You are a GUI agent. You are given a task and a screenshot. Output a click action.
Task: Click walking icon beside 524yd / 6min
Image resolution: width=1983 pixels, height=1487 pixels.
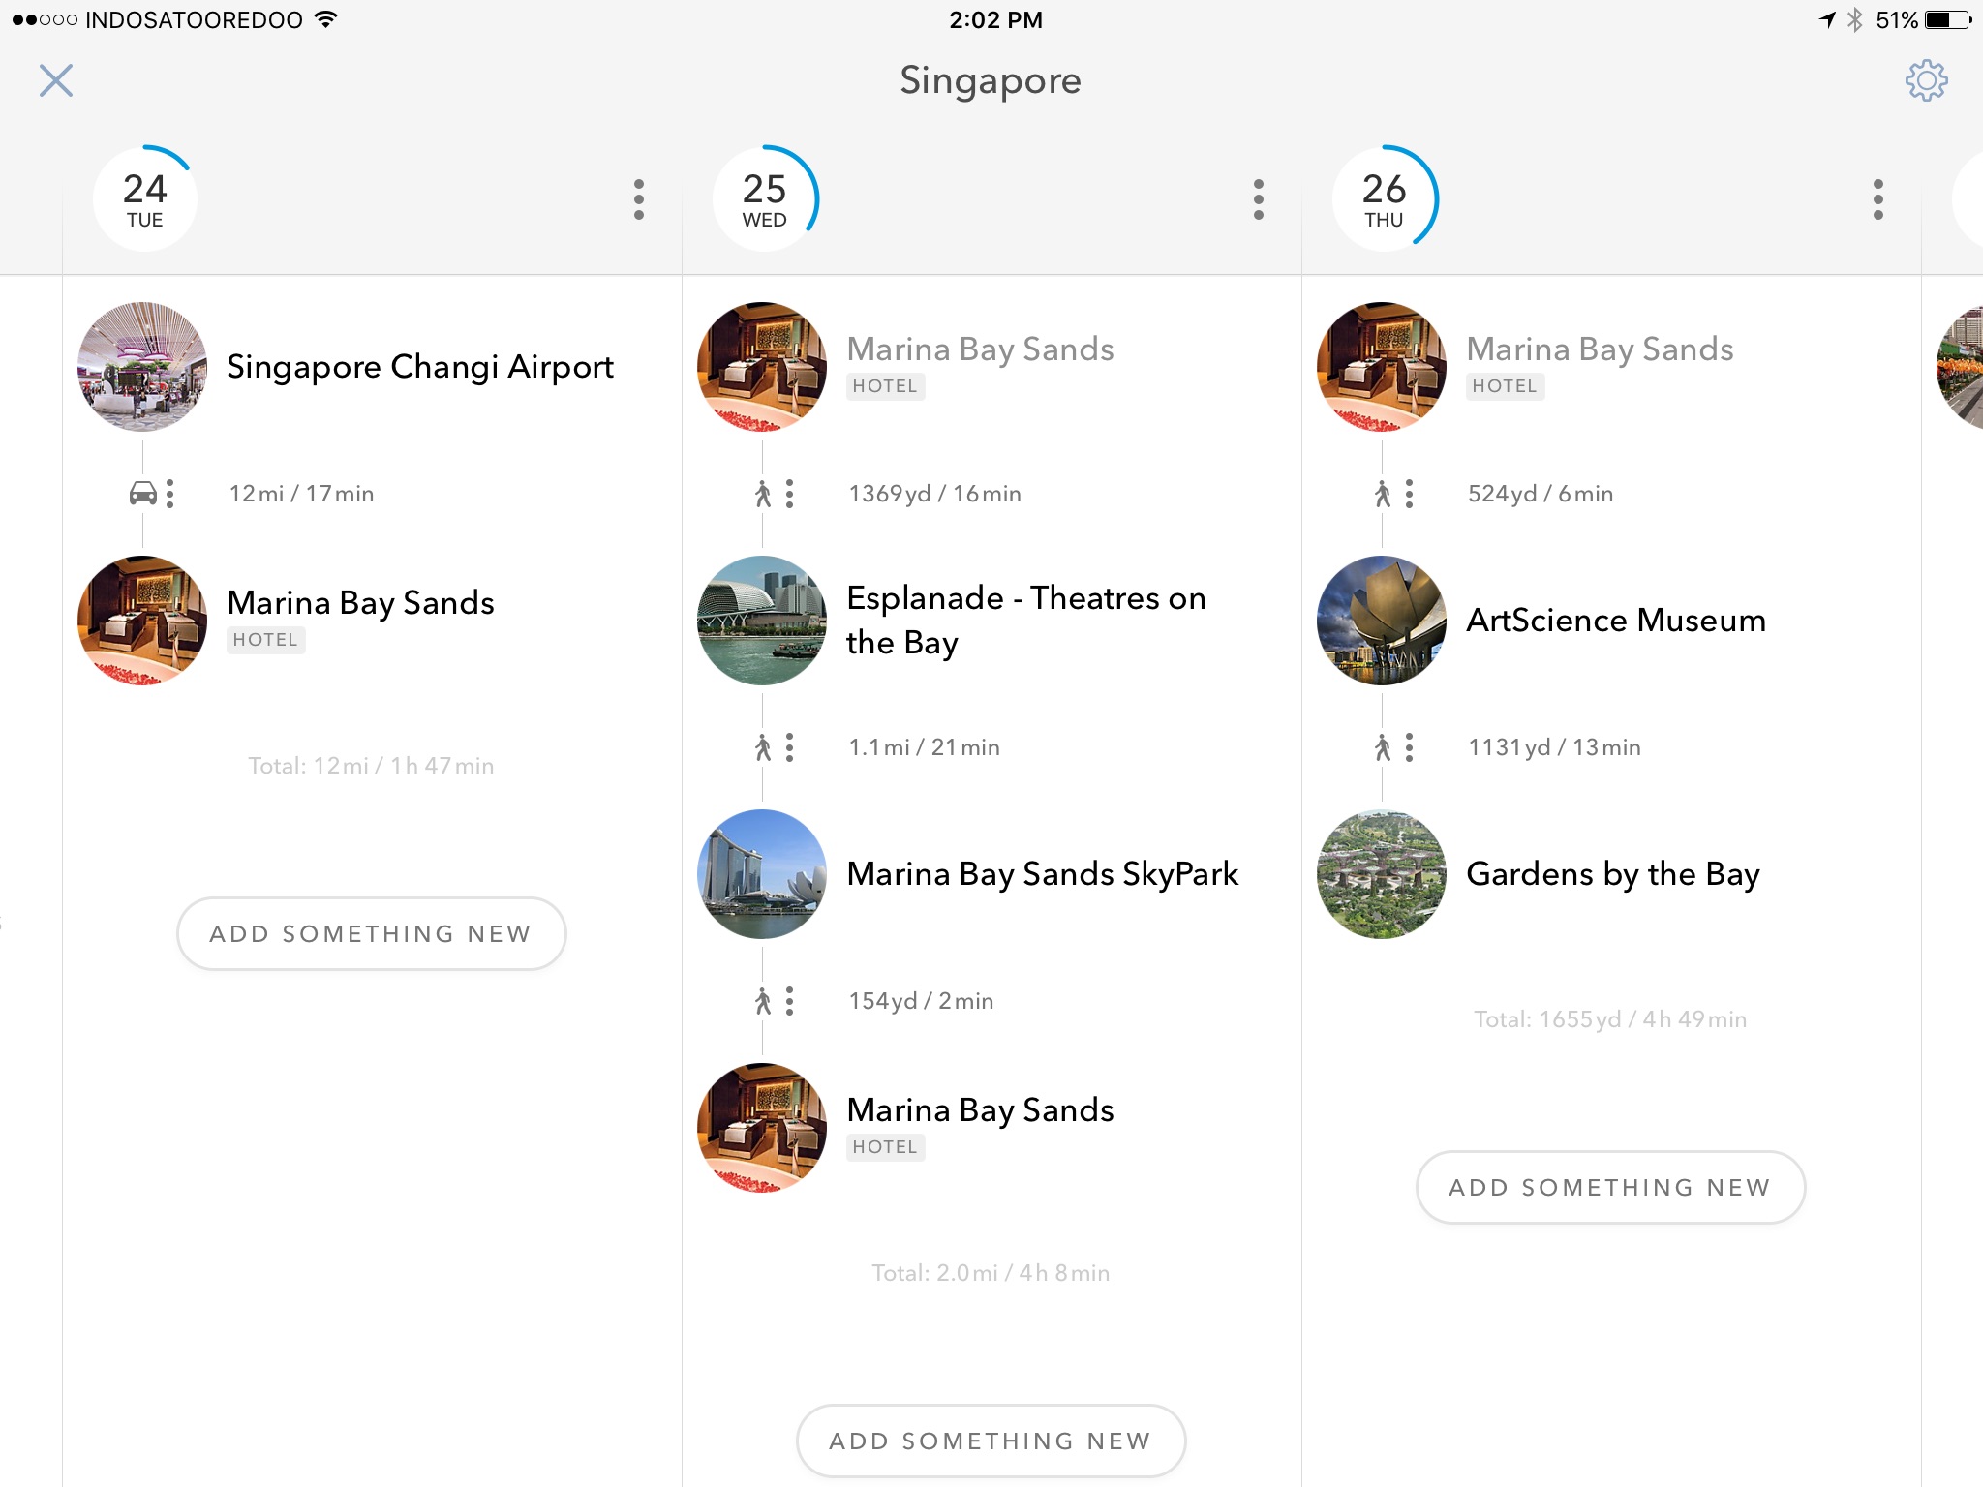coord(1383,494)
